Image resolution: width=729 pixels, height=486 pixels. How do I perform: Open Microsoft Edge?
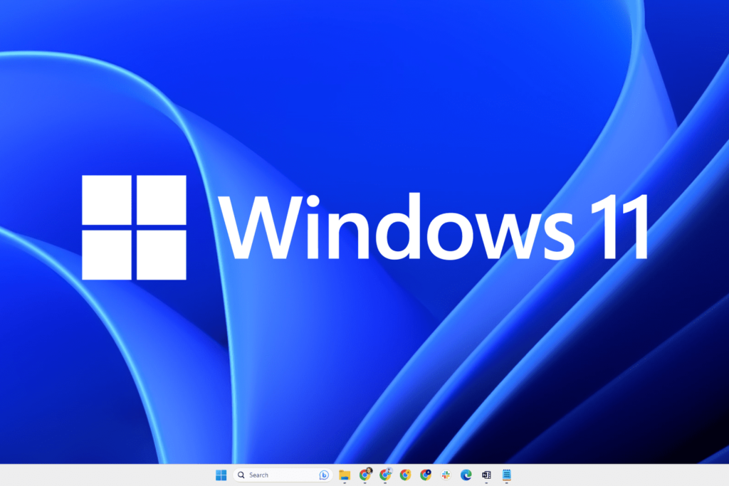click(x=466, y=474)
